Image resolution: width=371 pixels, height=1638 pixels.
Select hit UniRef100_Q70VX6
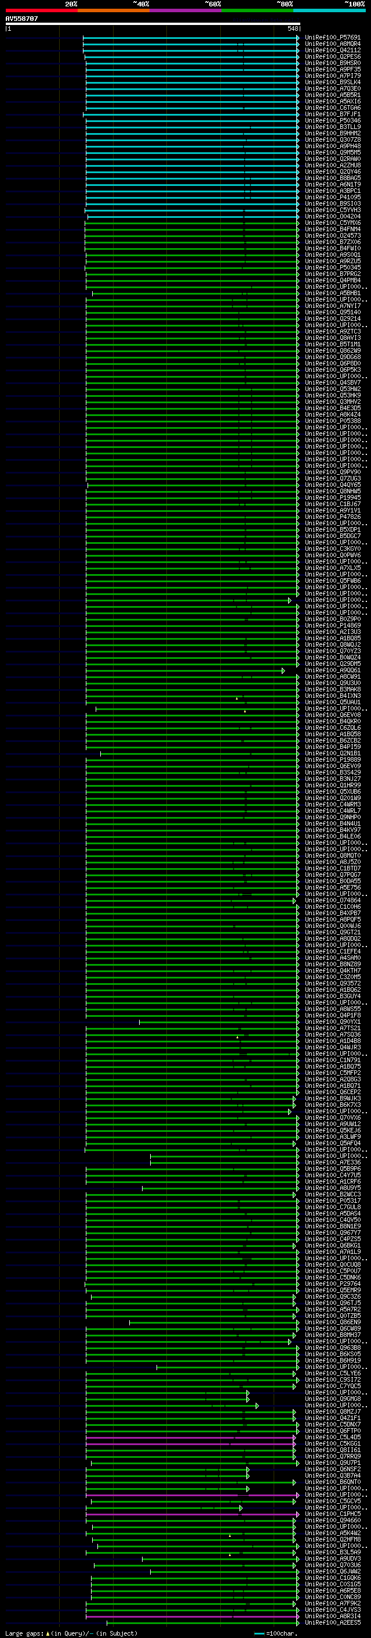[x=332, y=1117]
